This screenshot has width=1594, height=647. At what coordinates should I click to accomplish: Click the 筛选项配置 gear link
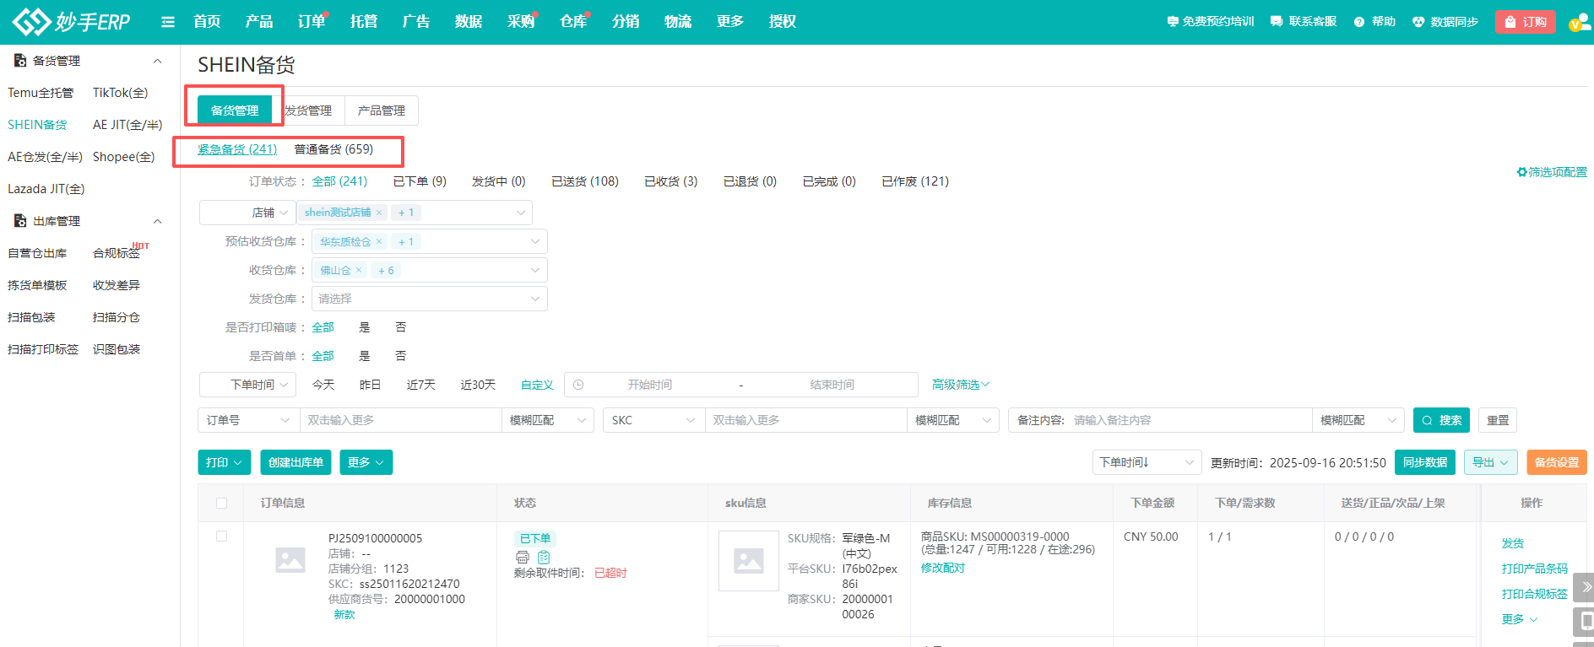1552,172
